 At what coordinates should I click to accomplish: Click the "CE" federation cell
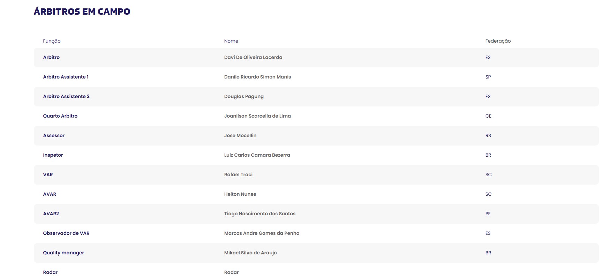[x=488, y=116]
